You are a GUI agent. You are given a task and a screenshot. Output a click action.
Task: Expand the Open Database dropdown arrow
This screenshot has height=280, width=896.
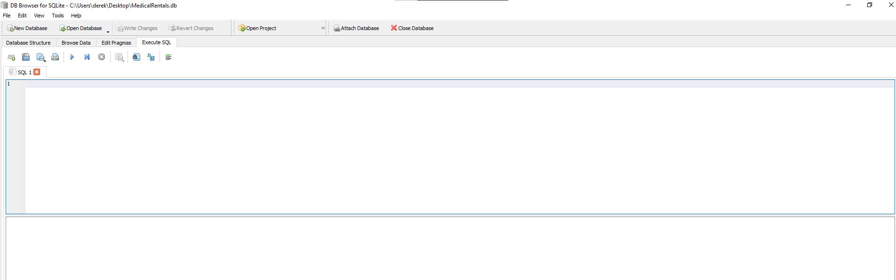pyautogui.click(x=108, y=31)
